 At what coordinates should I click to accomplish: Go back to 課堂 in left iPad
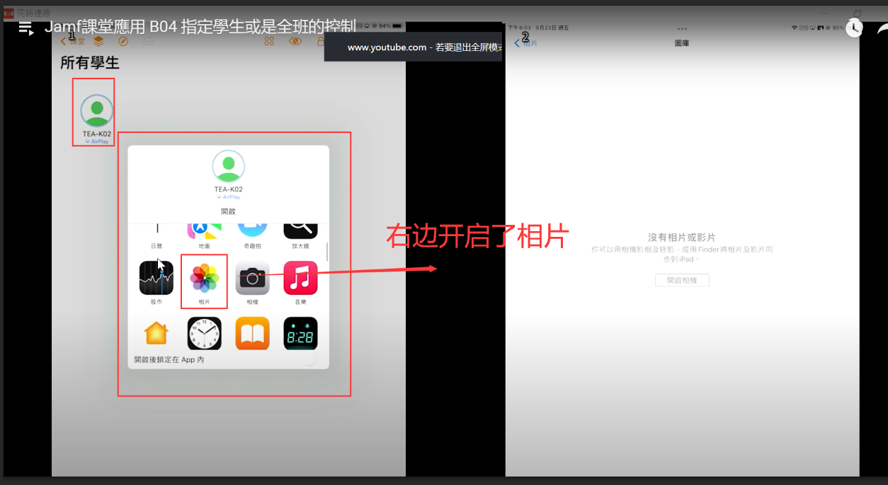tap(72, 42)
